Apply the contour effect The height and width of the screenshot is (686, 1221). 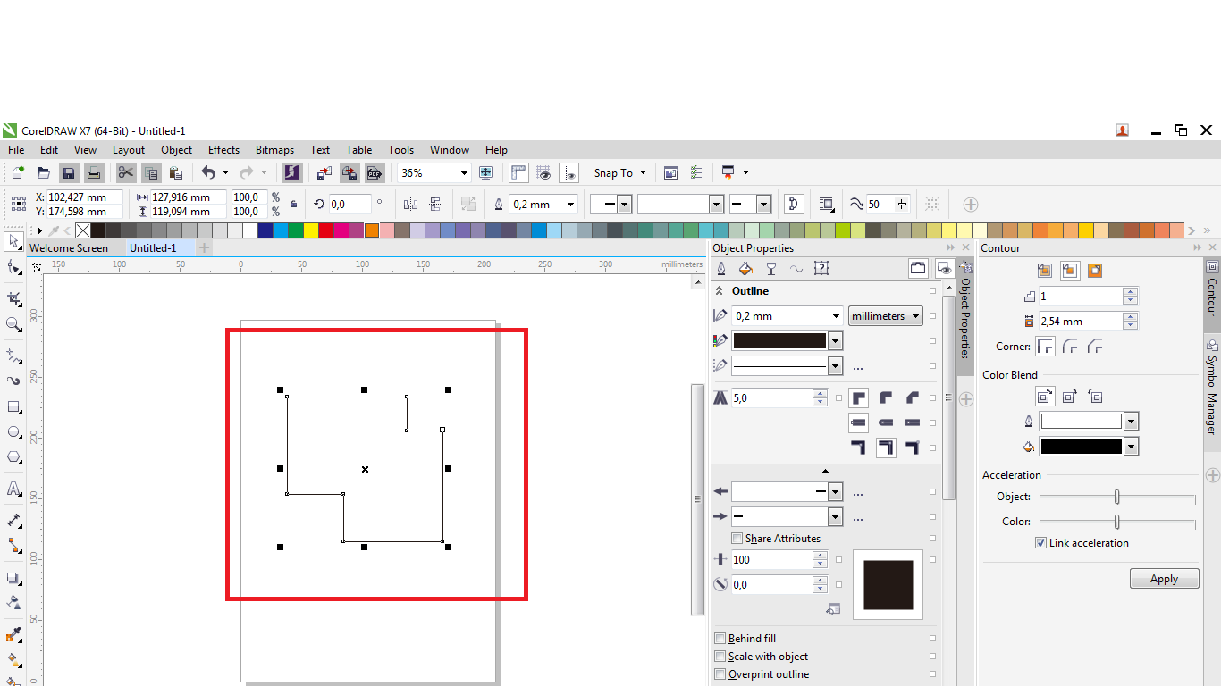tap(1164, 578)
